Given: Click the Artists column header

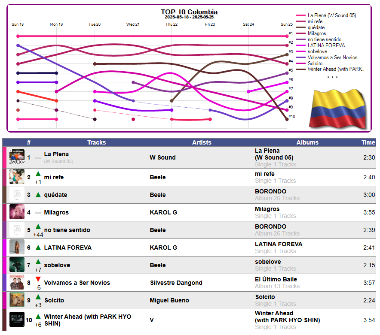Looking at the screenshot, I should [x=202, y=142].
